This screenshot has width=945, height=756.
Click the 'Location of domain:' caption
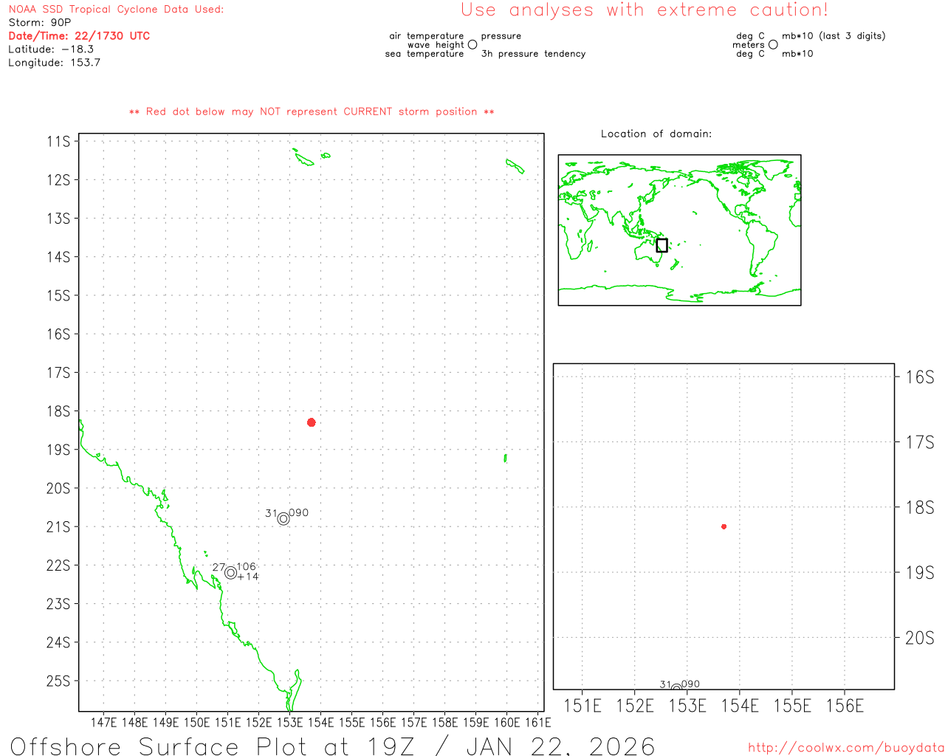pyautogui.click(x=656, y=134)
